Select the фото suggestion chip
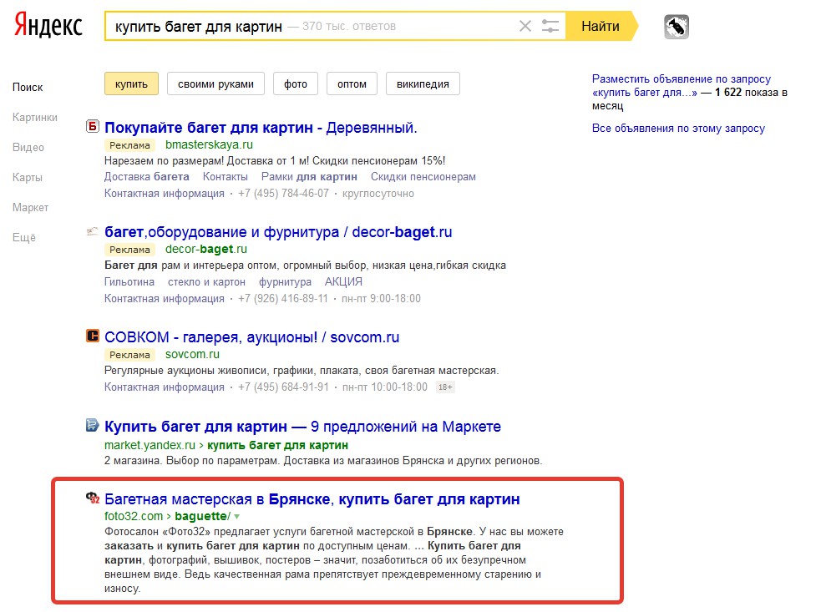 pyautogui.click(x=295, y=83)
